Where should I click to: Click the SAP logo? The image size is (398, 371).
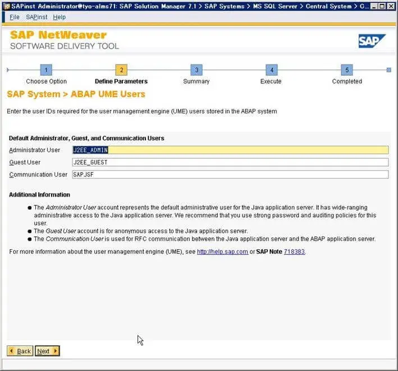point(372,41)
